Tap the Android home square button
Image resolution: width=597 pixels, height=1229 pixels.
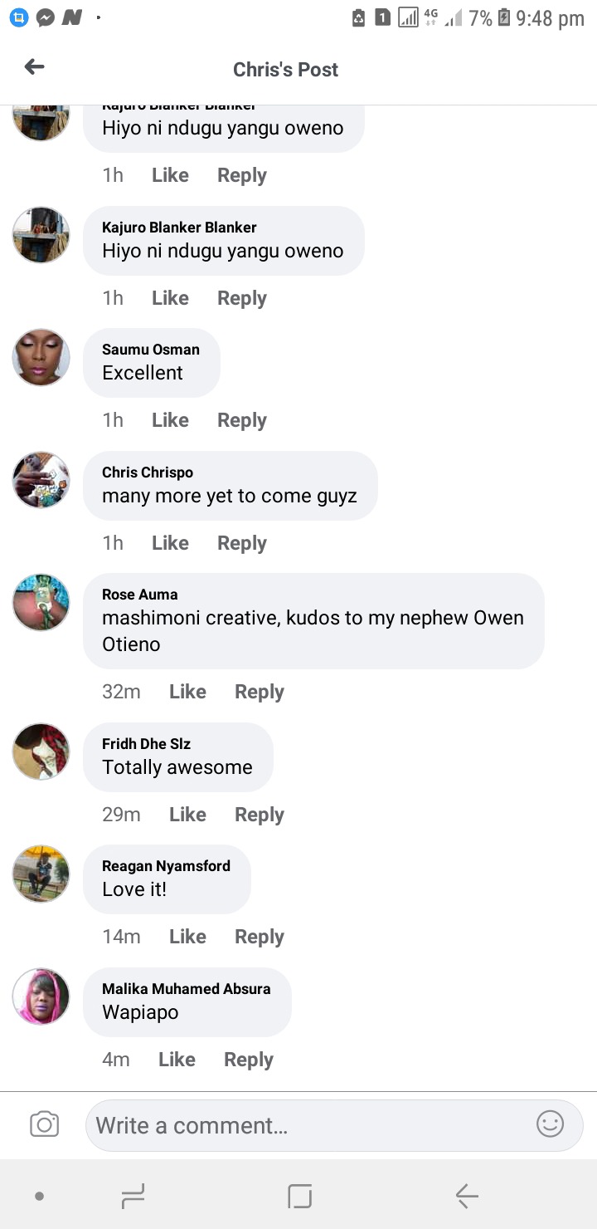point(299,1196)
